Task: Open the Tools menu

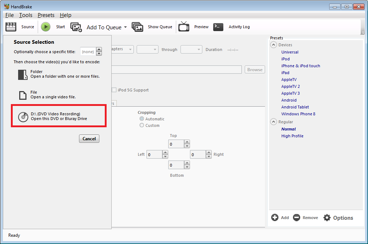Action: pyautogui.click(x=26, y=15)
